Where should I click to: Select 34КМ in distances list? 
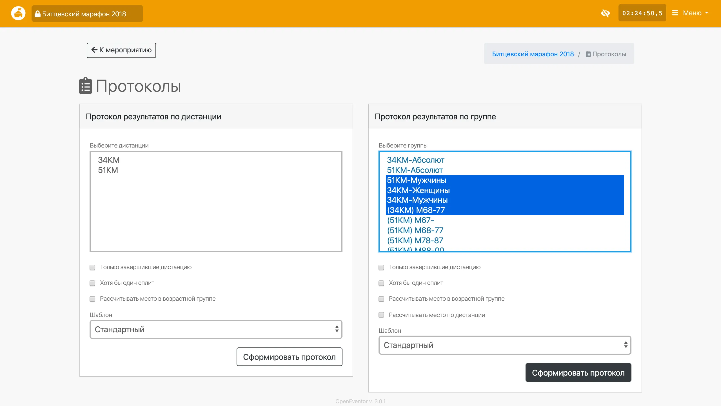(109, 160)
